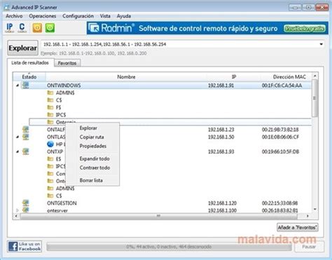332x260 pixels.
Task: Click ONTGESTION computer status icon
Action: pos(25,203)
